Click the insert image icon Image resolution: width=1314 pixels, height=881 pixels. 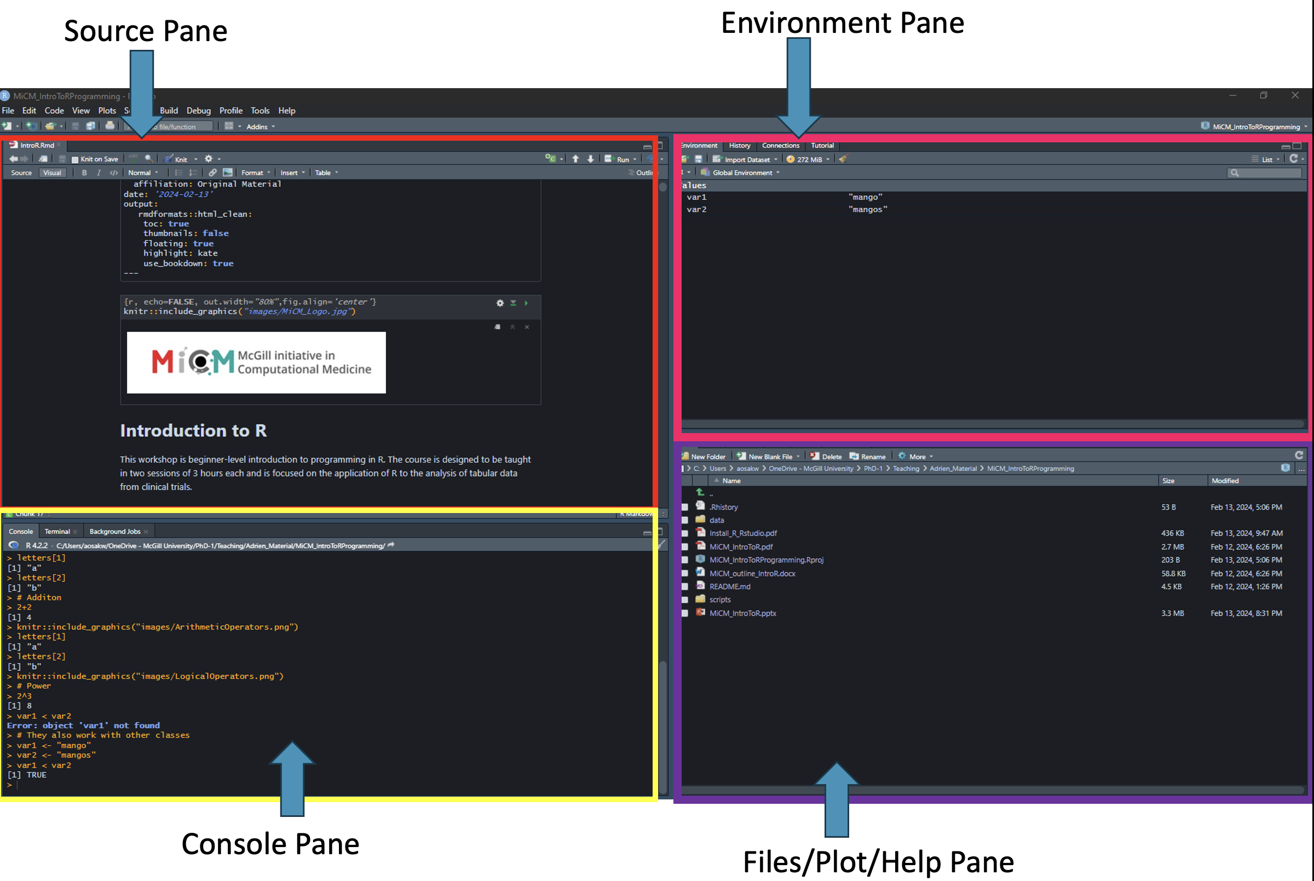coord(228,173)
